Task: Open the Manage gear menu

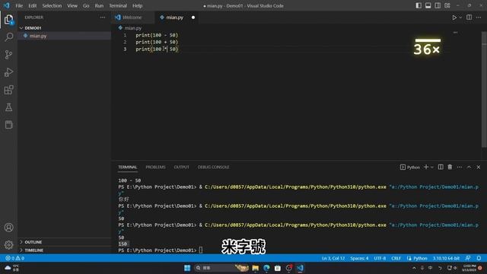Action: pos(8,245)
